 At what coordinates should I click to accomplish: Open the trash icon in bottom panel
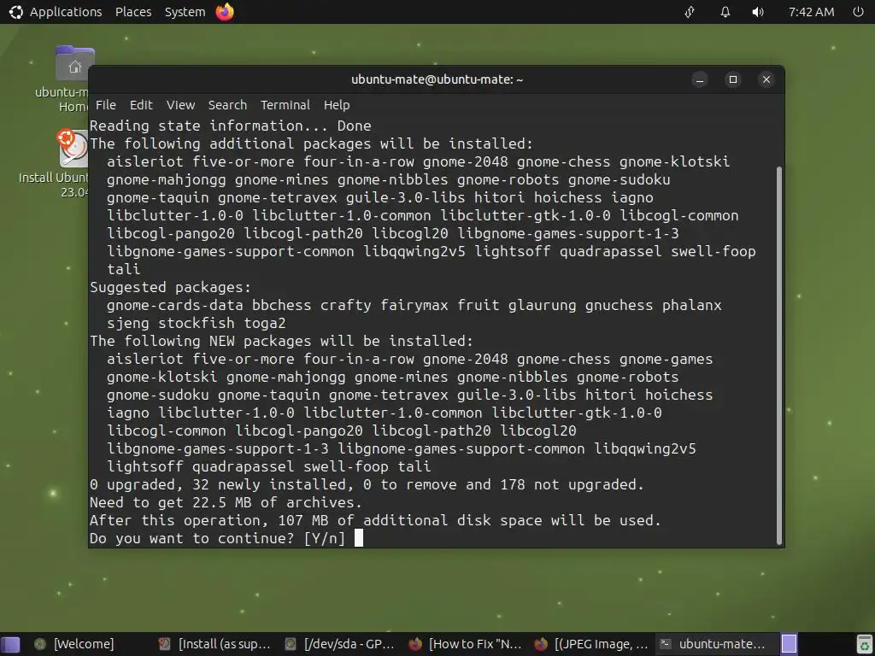pyautogui.click(x=864, y=644)
